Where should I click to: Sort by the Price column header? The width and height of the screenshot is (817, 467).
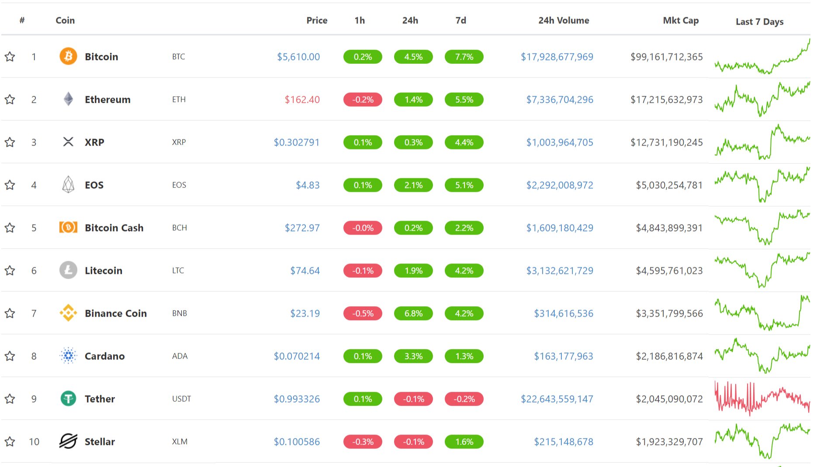tap(317, 20)
